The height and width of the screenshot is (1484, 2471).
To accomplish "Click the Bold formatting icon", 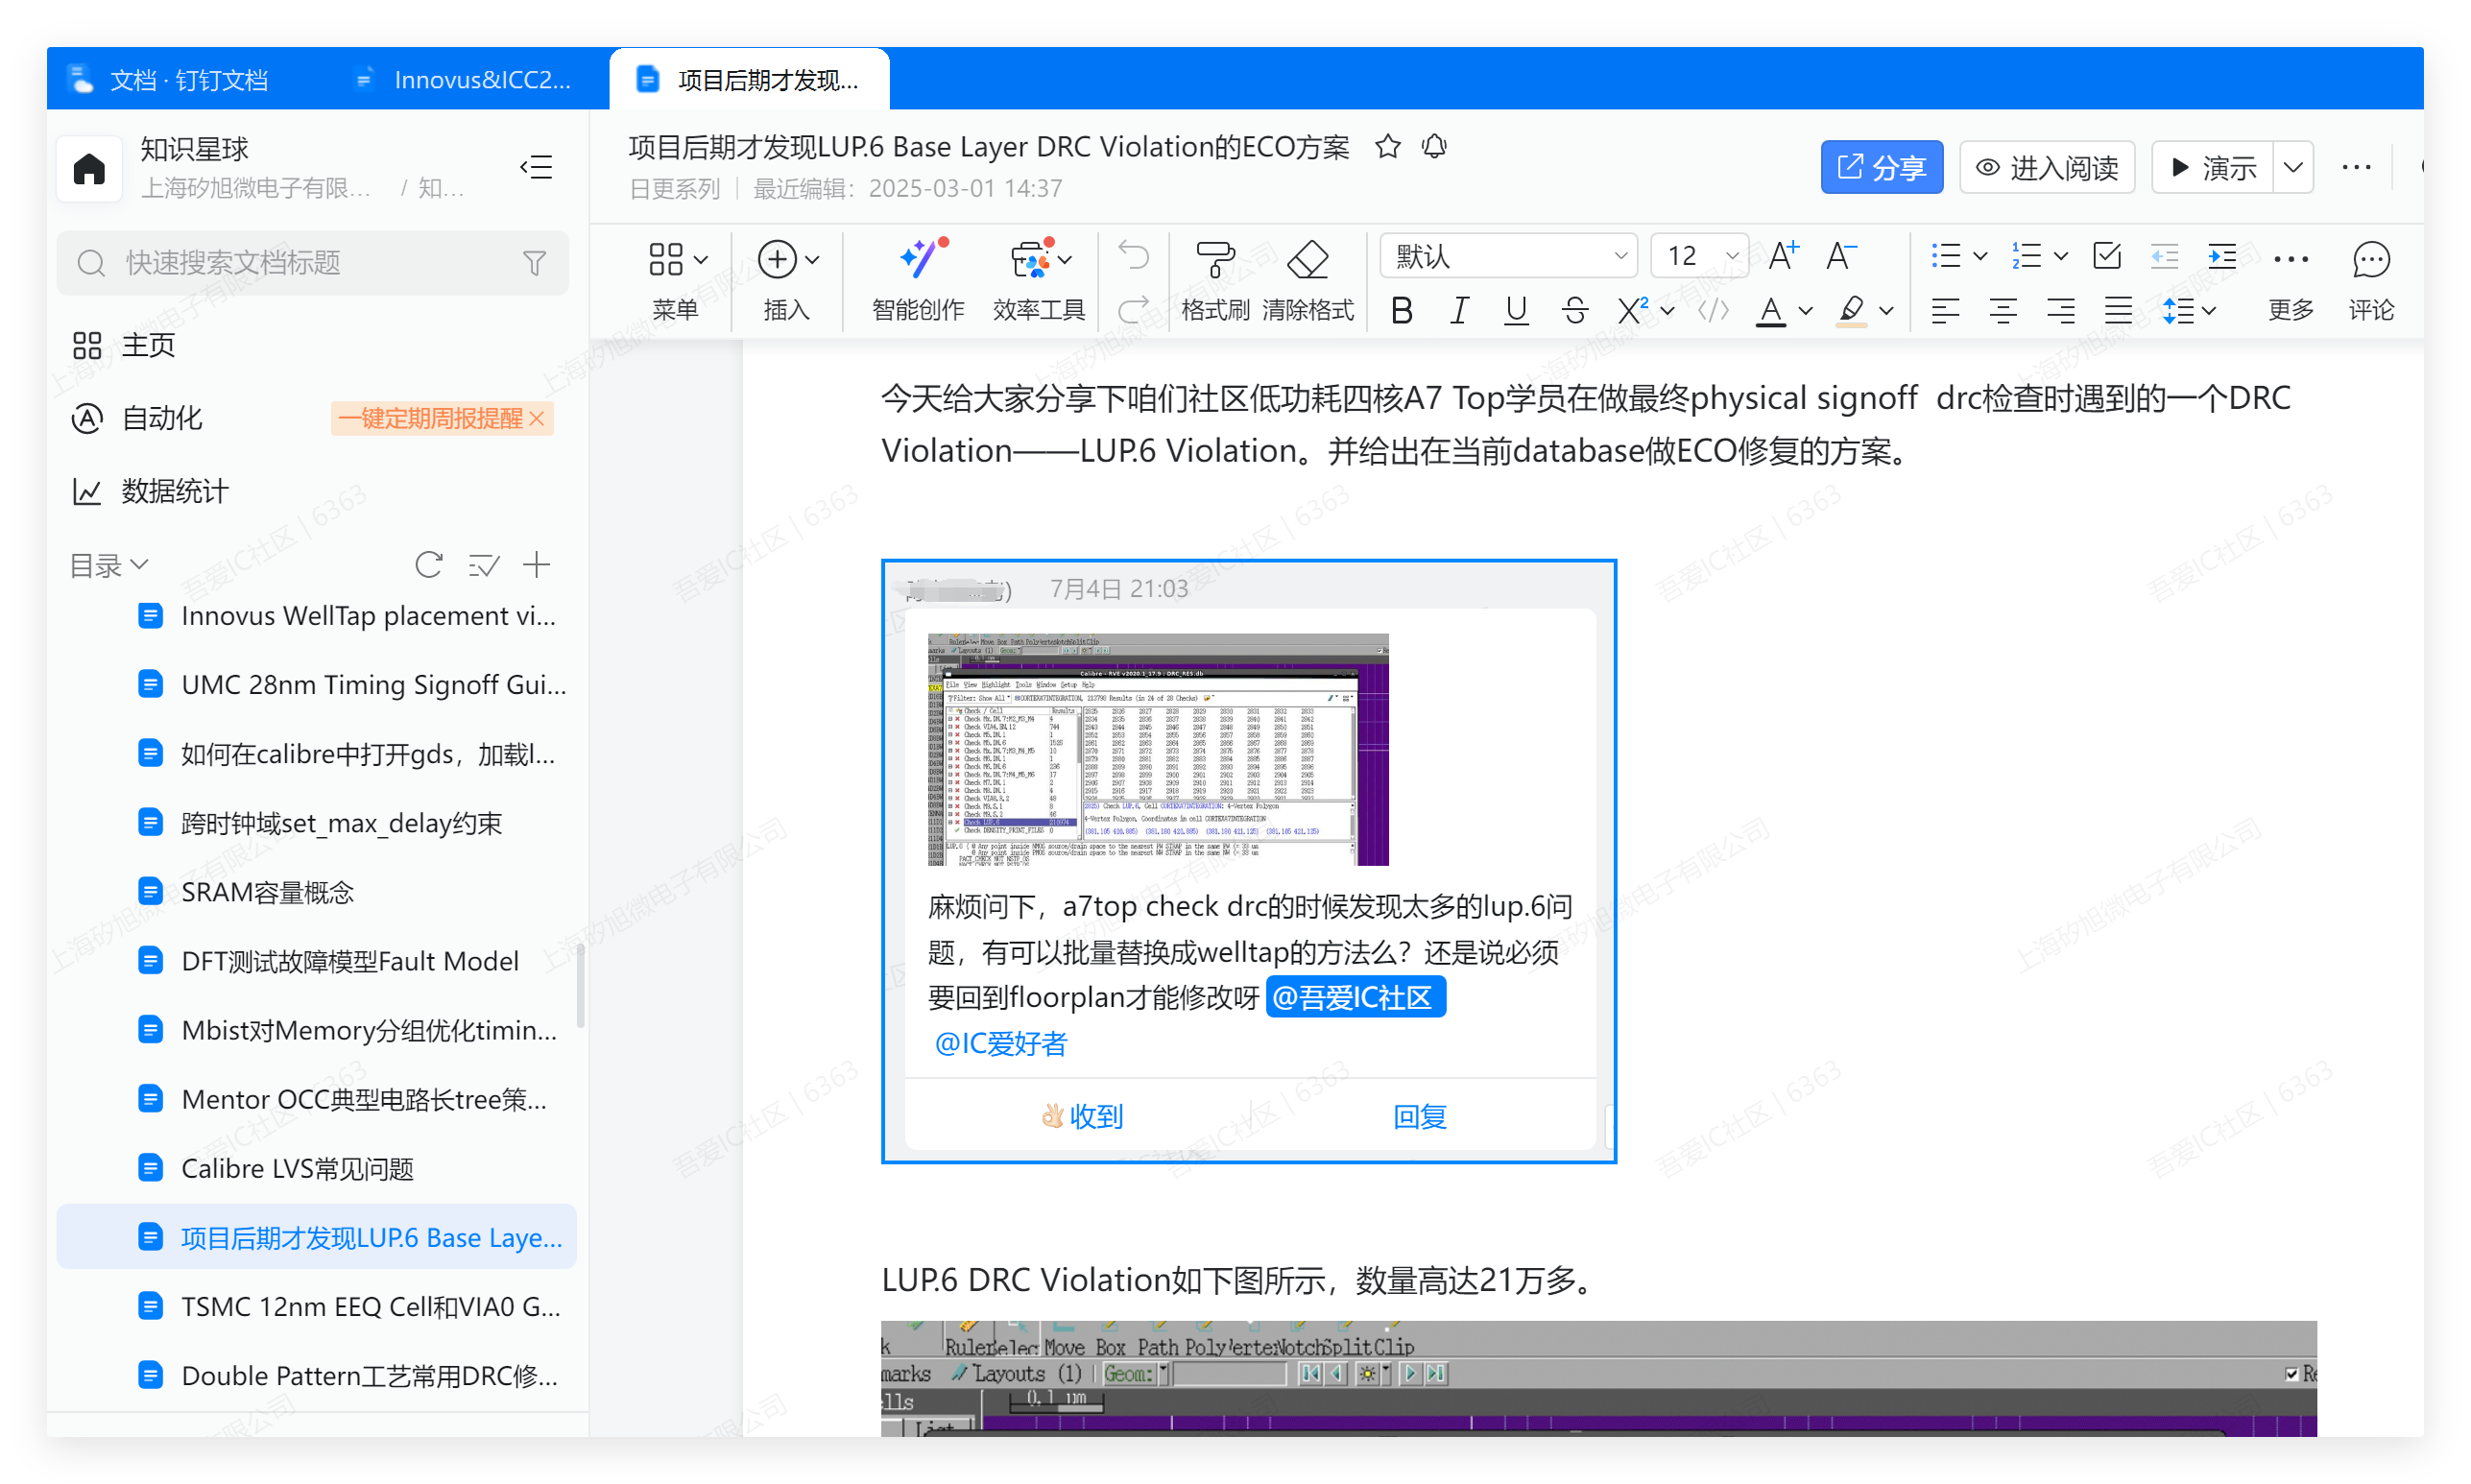I will tap(1402, 311).
